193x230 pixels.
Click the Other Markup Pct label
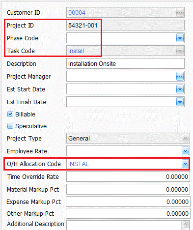point(30,214)
